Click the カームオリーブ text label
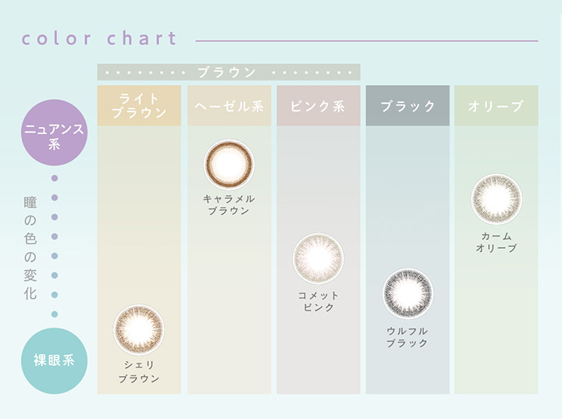The height and width of the screenshot is (419, 562). pos(496,242)
